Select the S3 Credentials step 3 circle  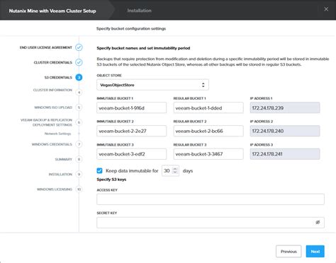point(79,77)
